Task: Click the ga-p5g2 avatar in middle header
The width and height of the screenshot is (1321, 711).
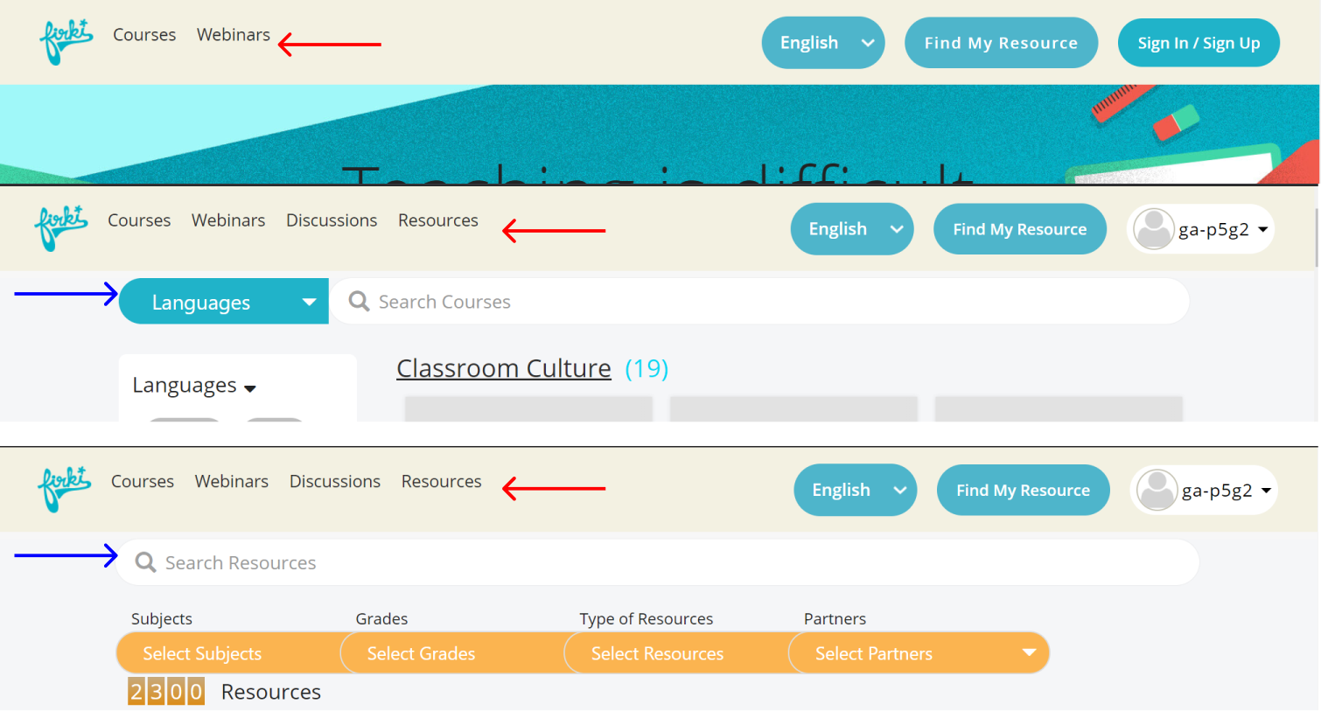Action: coord(1153,229)
